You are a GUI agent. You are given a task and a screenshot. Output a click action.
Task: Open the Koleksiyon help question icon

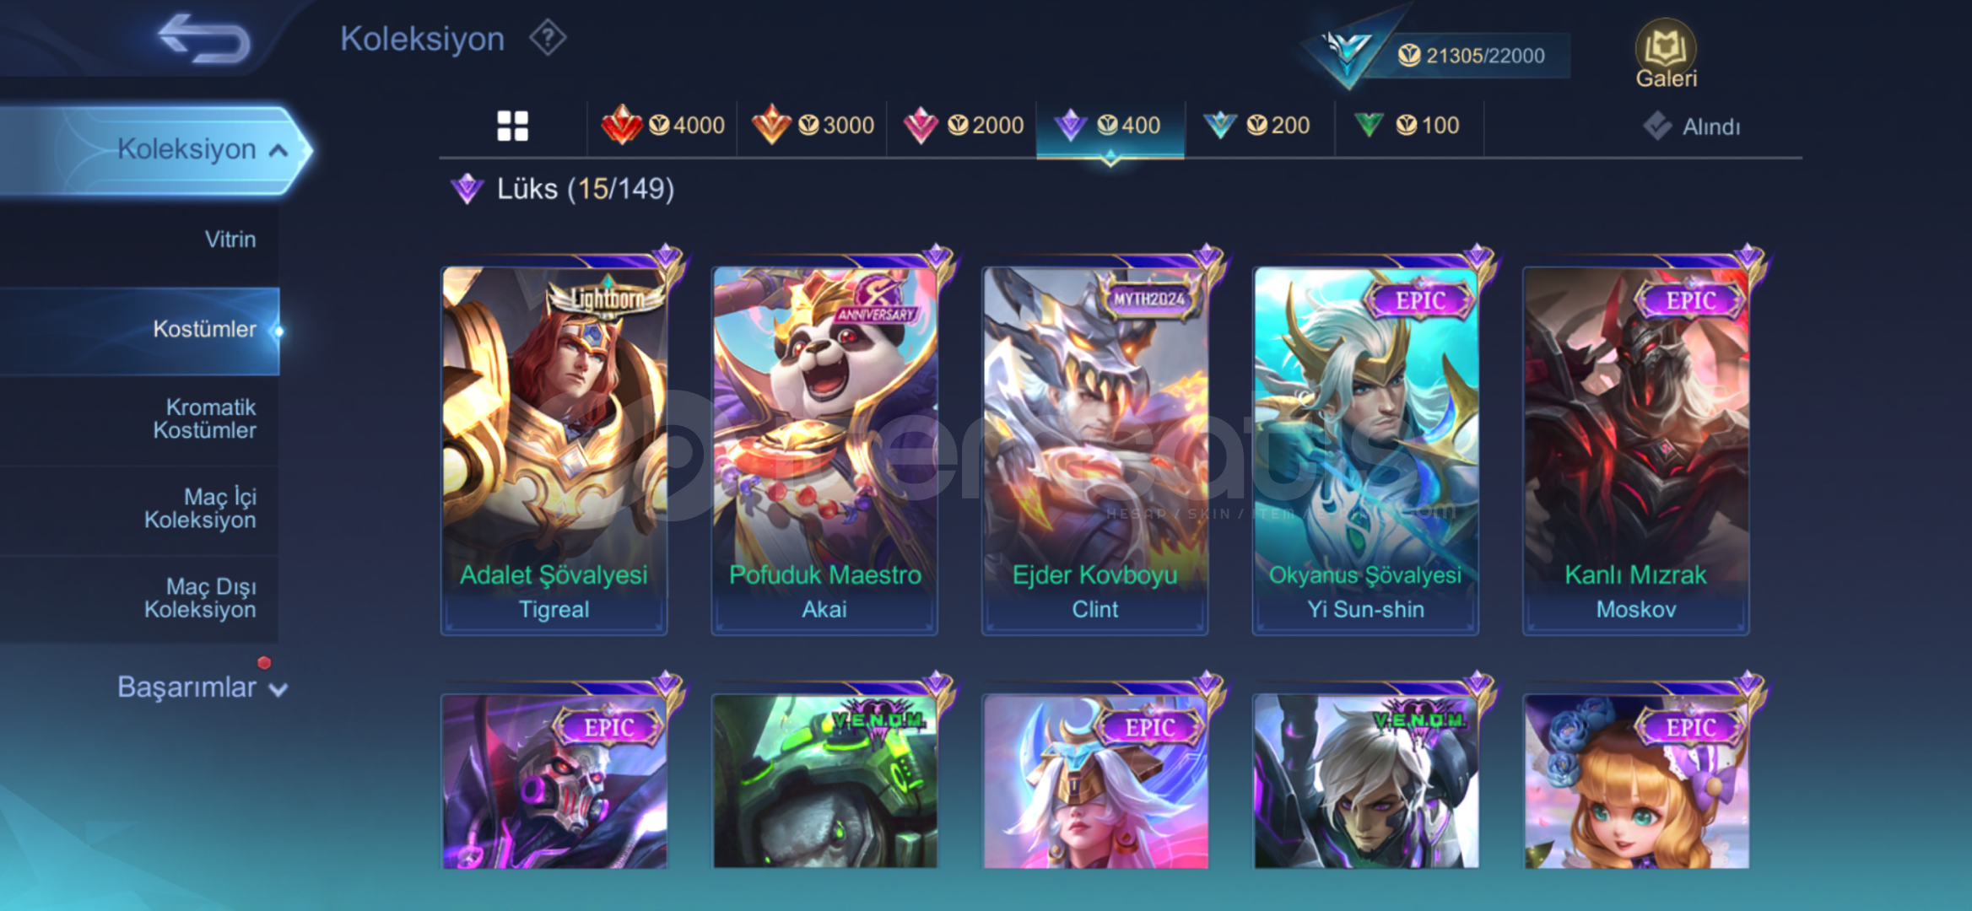tap(548, 38)
